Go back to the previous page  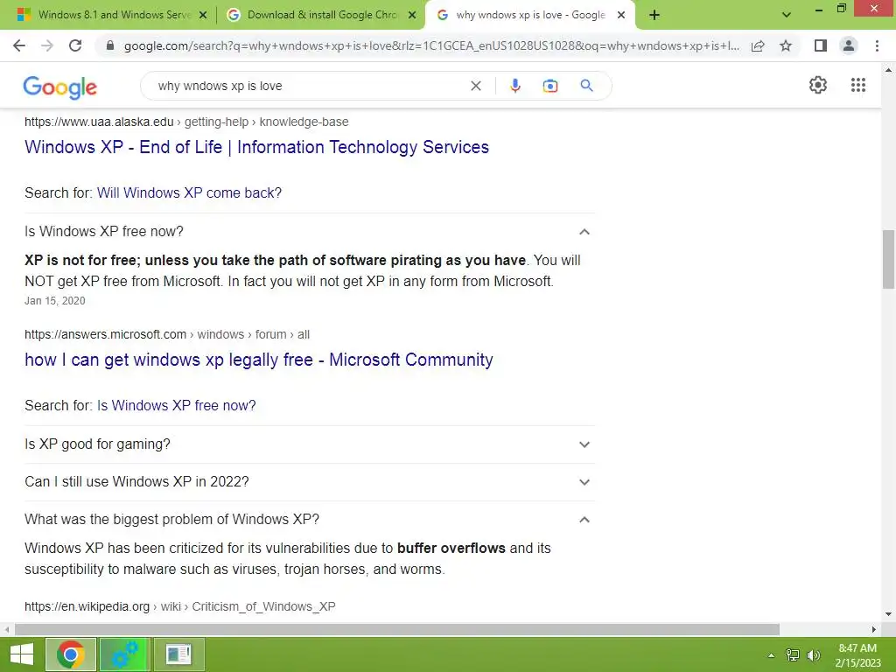click(19, 45)
